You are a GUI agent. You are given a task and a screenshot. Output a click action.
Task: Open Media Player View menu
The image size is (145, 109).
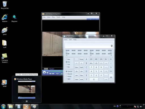(48, 17)
